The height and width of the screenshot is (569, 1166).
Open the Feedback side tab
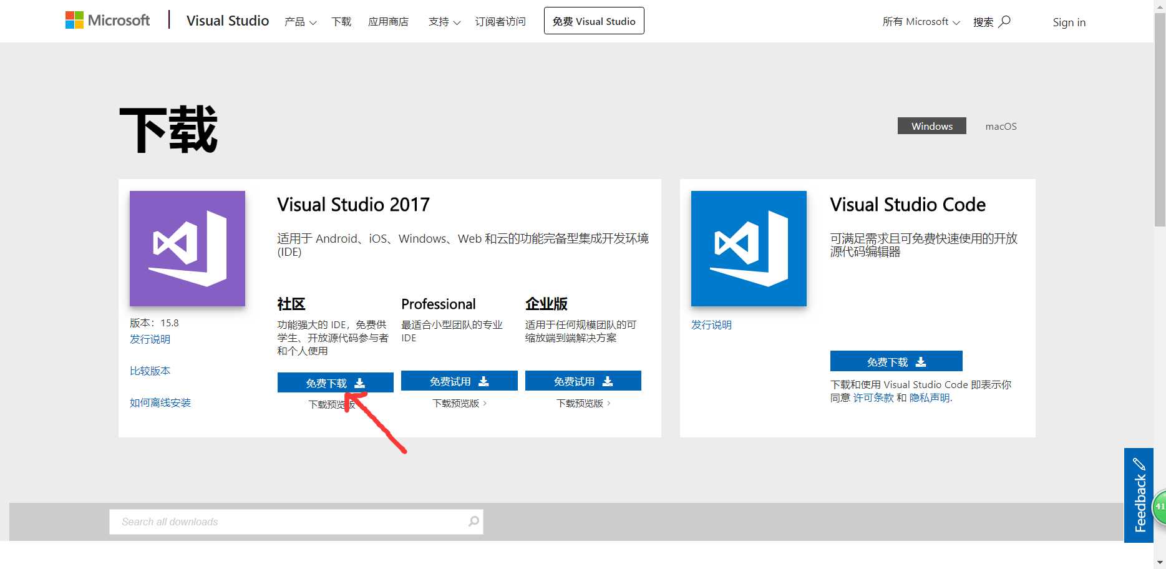pyautogui.click(x=1139, y=495)
